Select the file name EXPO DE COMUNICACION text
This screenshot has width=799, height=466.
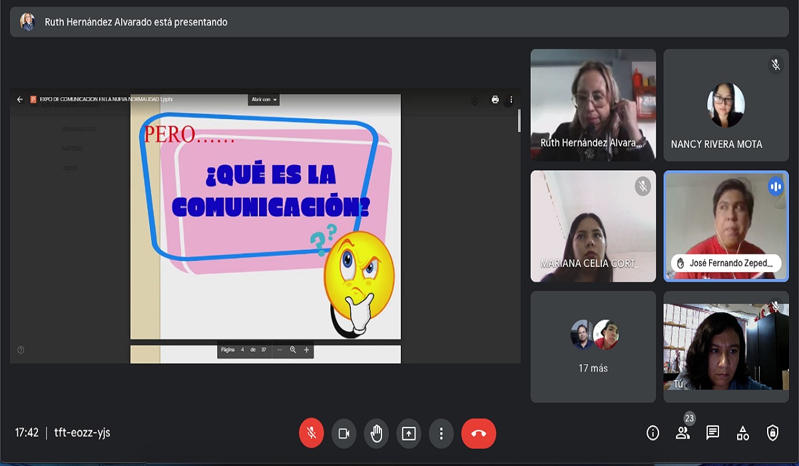[106, 99]
